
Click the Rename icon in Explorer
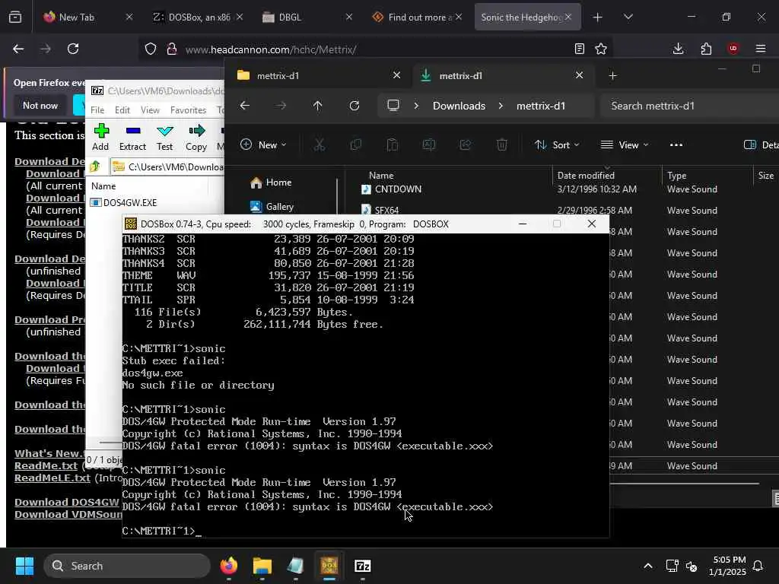[x=429, y=145]
